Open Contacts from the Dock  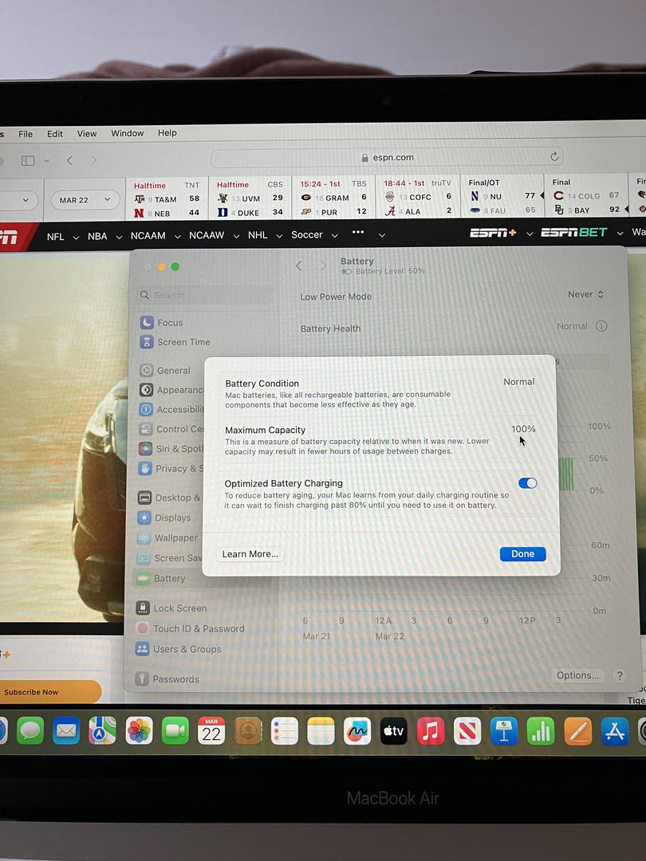pyautogui.click(x=248, y=731)
